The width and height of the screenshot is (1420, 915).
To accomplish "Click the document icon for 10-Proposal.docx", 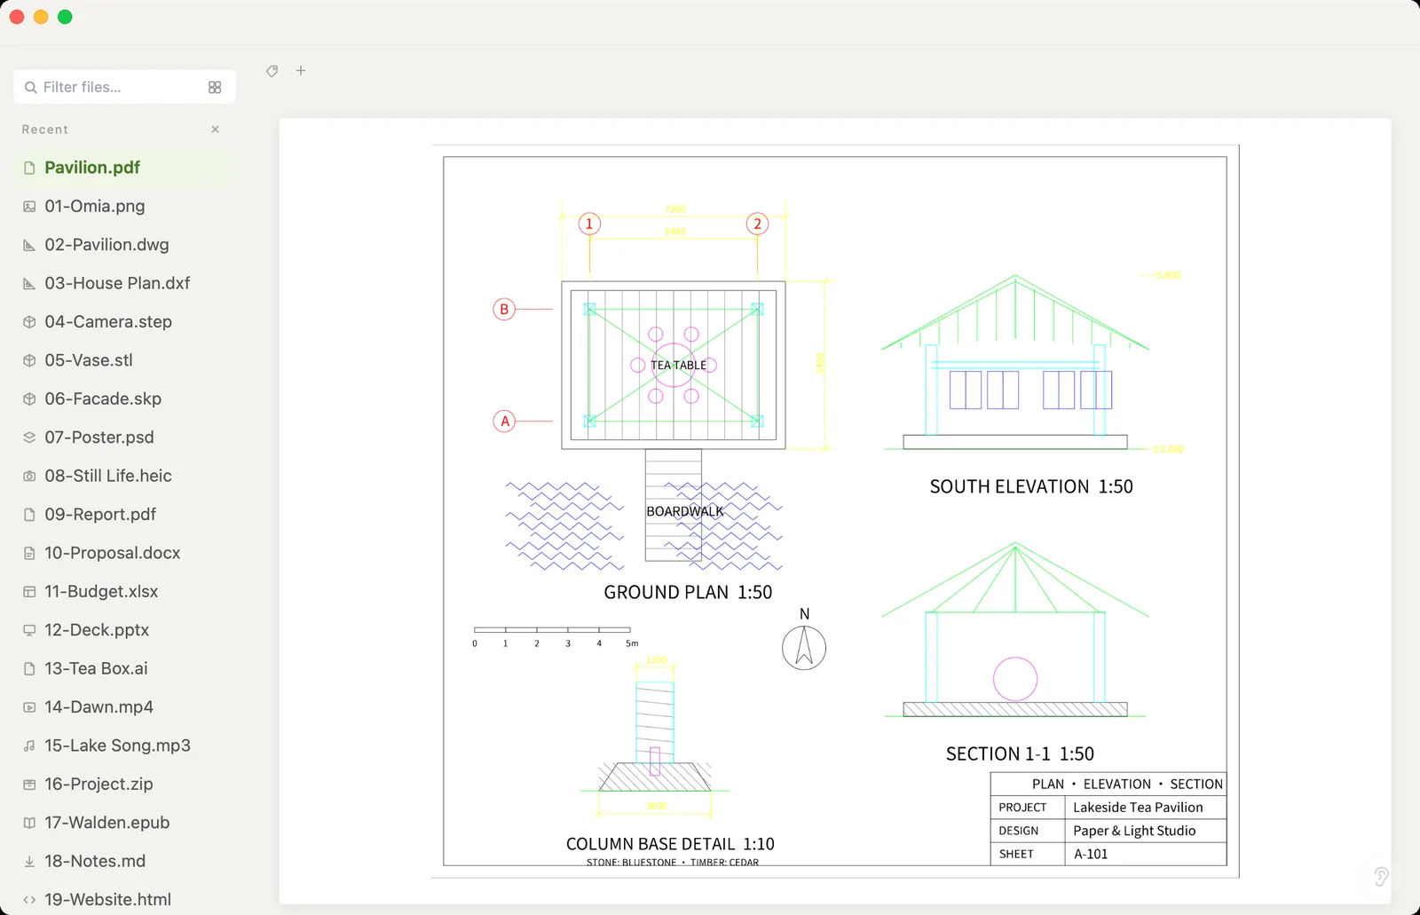I will point(29,553).
